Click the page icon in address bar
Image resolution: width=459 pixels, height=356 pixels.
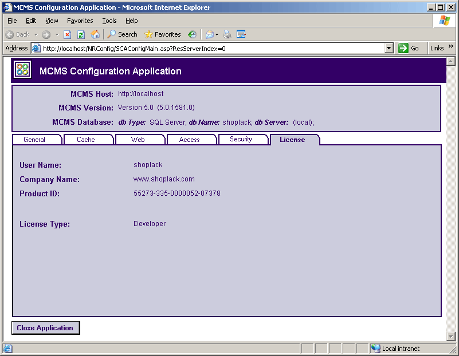tap(36, 48)
